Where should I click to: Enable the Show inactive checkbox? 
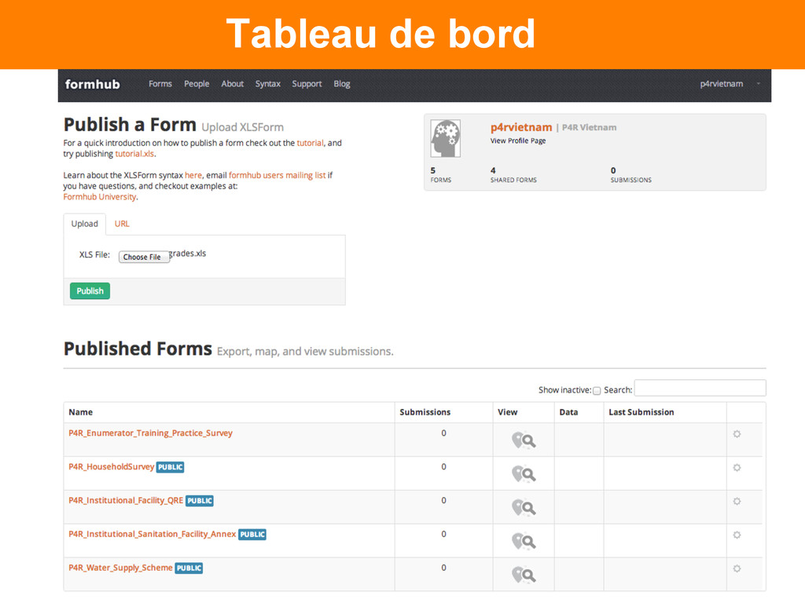point(597,390)
